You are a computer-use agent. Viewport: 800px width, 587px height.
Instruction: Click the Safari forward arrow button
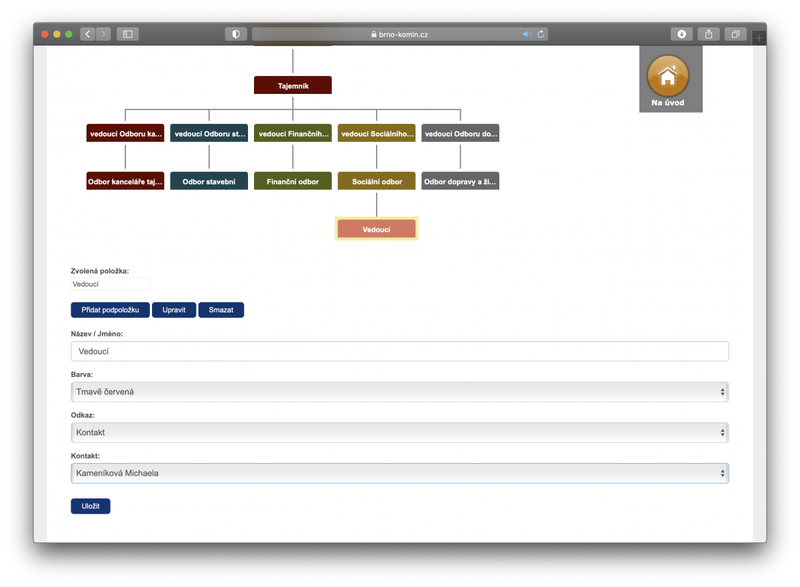tap(103, 34)
